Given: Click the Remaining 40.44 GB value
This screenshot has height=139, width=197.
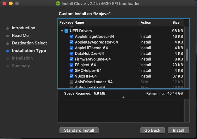Looking at the screenshot, I should tap(175, 93).
